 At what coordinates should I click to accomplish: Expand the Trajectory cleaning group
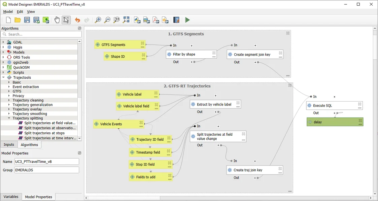(9, 100)
